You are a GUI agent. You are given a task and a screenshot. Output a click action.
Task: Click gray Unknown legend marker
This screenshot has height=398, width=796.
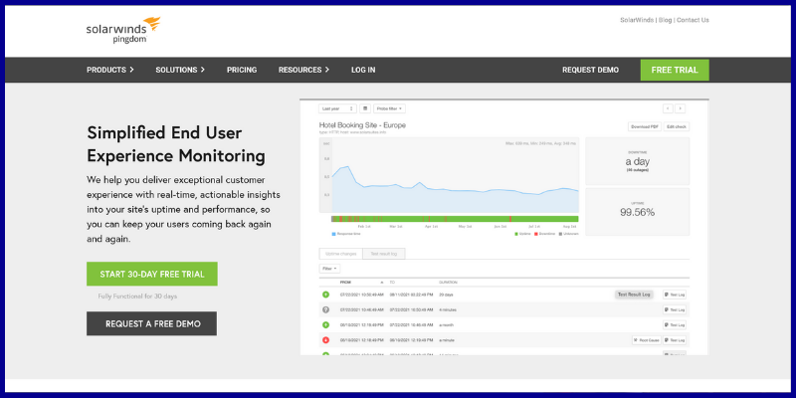(x=560, y=234)
